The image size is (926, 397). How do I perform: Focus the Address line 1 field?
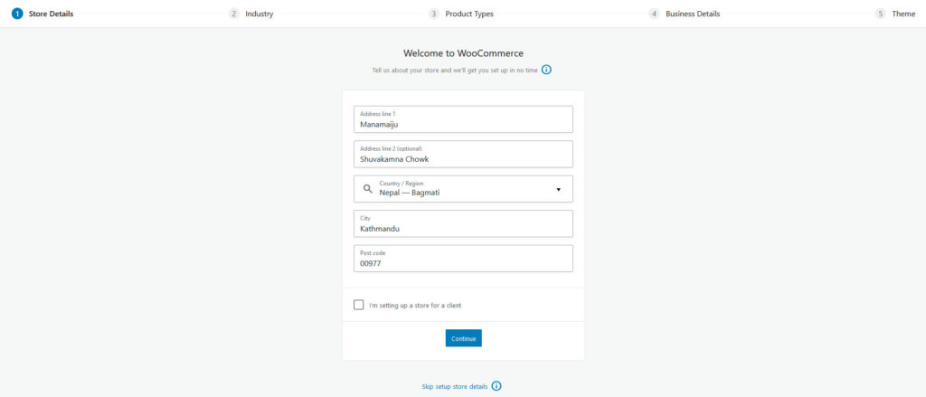tap(463, 119)
